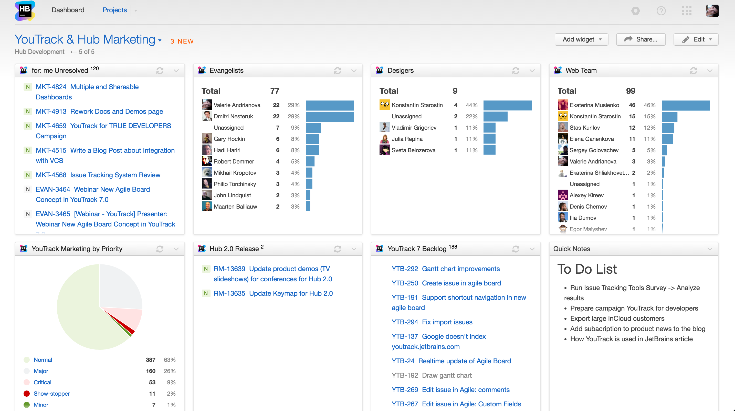Image resolution: width=735 pixels, height=411 pixels.
Task: Click the N priority badge of EVAN-3464
Action: [28, 189]
